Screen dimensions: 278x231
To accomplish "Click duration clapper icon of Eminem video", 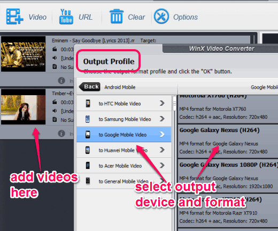I will (x=55, y=49).
